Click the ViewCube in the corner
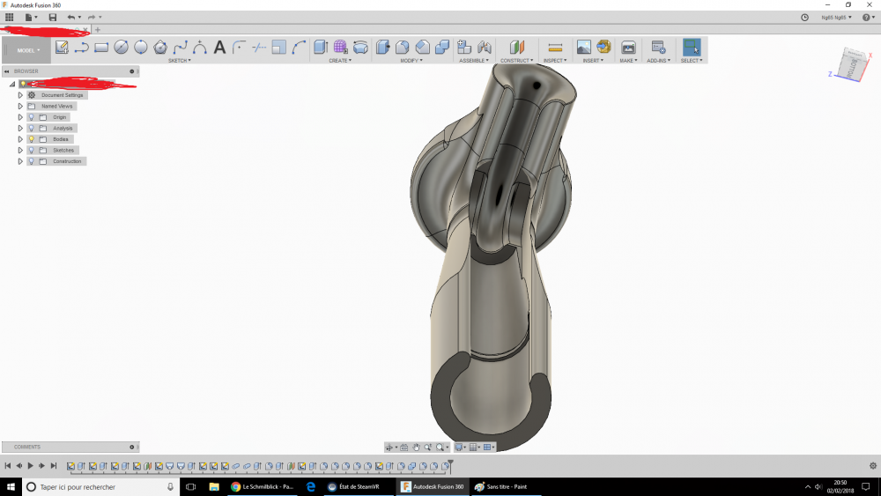Image resolution: width=881 pixels, height=496 pixels. coord(853,65)
